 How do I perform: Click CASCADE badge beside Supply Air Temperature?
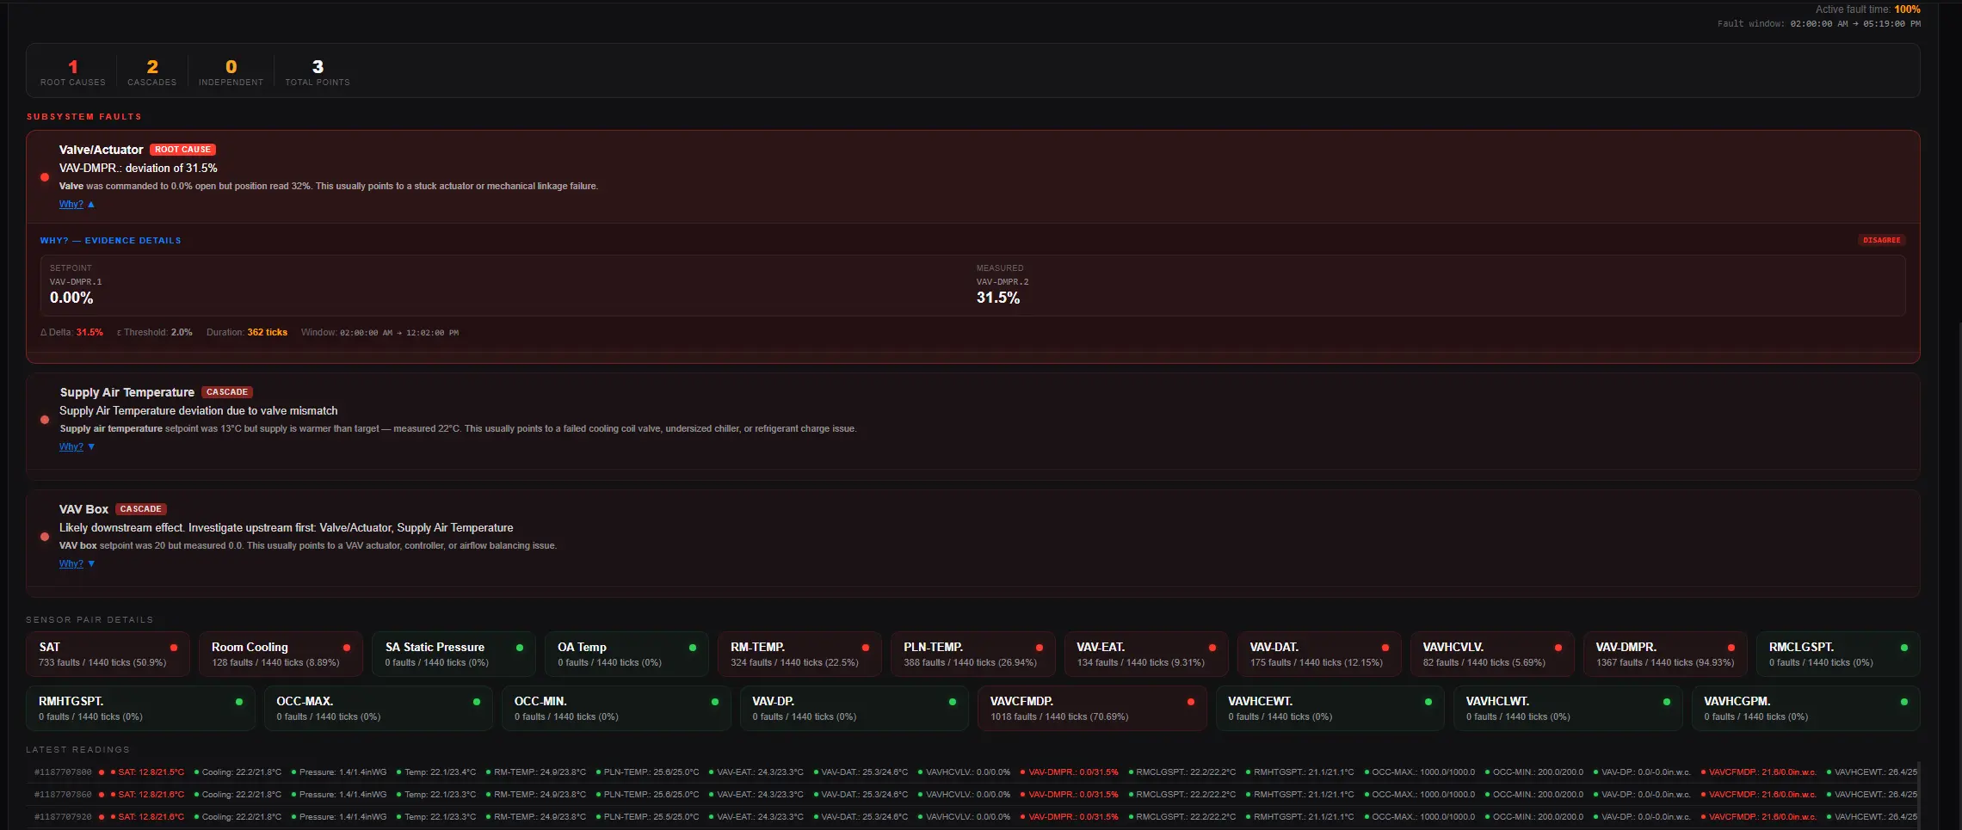point(227,392)
